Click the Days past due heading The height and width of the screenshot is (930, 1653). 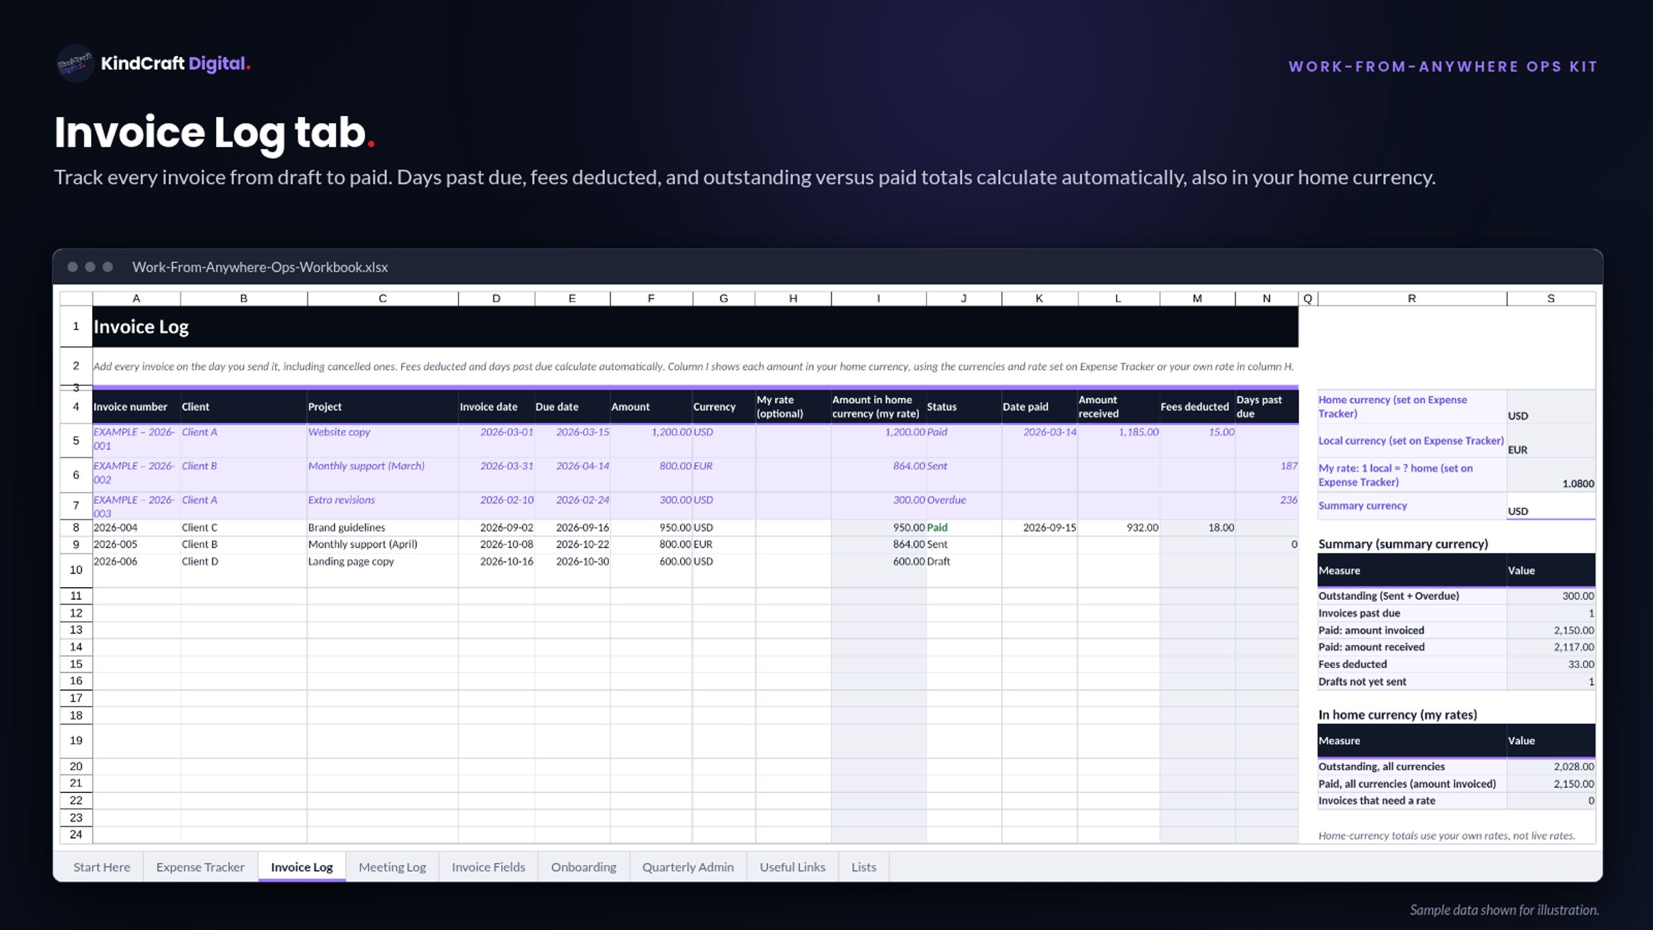click(1266, 407)
